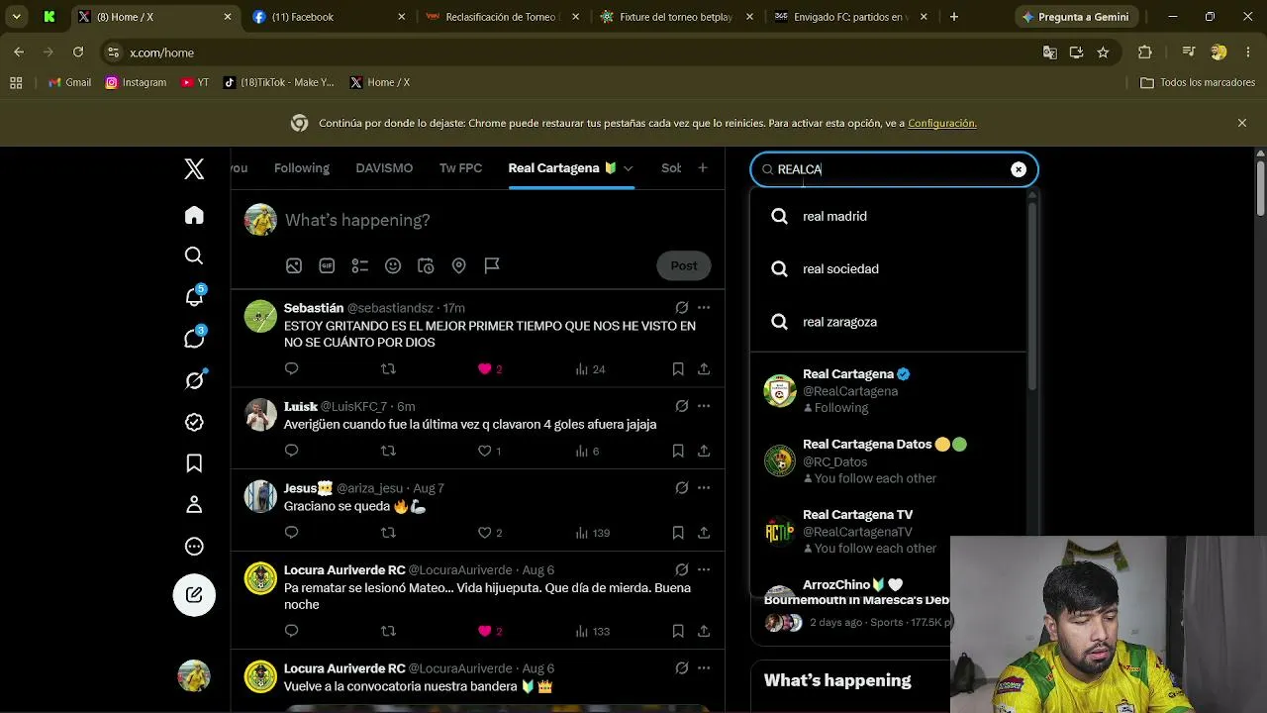The height and width of the screenshot is (713, 1267).
Task: Bookmark Luisk's post
Action: pyautogui.click(x=678, y=451)
